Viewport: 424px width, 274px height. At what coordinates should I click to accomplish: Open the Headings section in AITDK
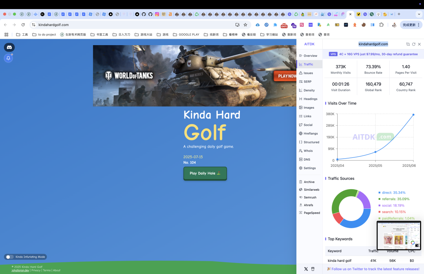309,99
